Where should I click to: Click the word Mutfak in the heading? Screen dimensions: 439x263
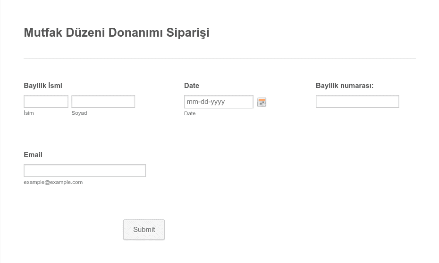[x=43, y=32]
